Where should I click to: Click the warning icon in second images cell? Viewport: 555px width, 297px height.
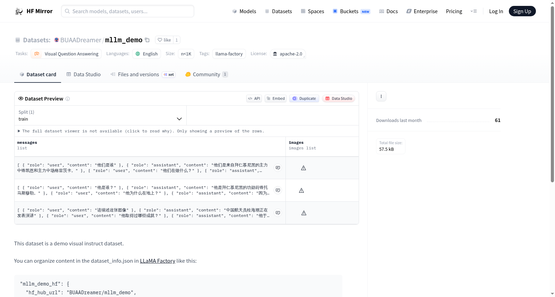click(301, 191)
